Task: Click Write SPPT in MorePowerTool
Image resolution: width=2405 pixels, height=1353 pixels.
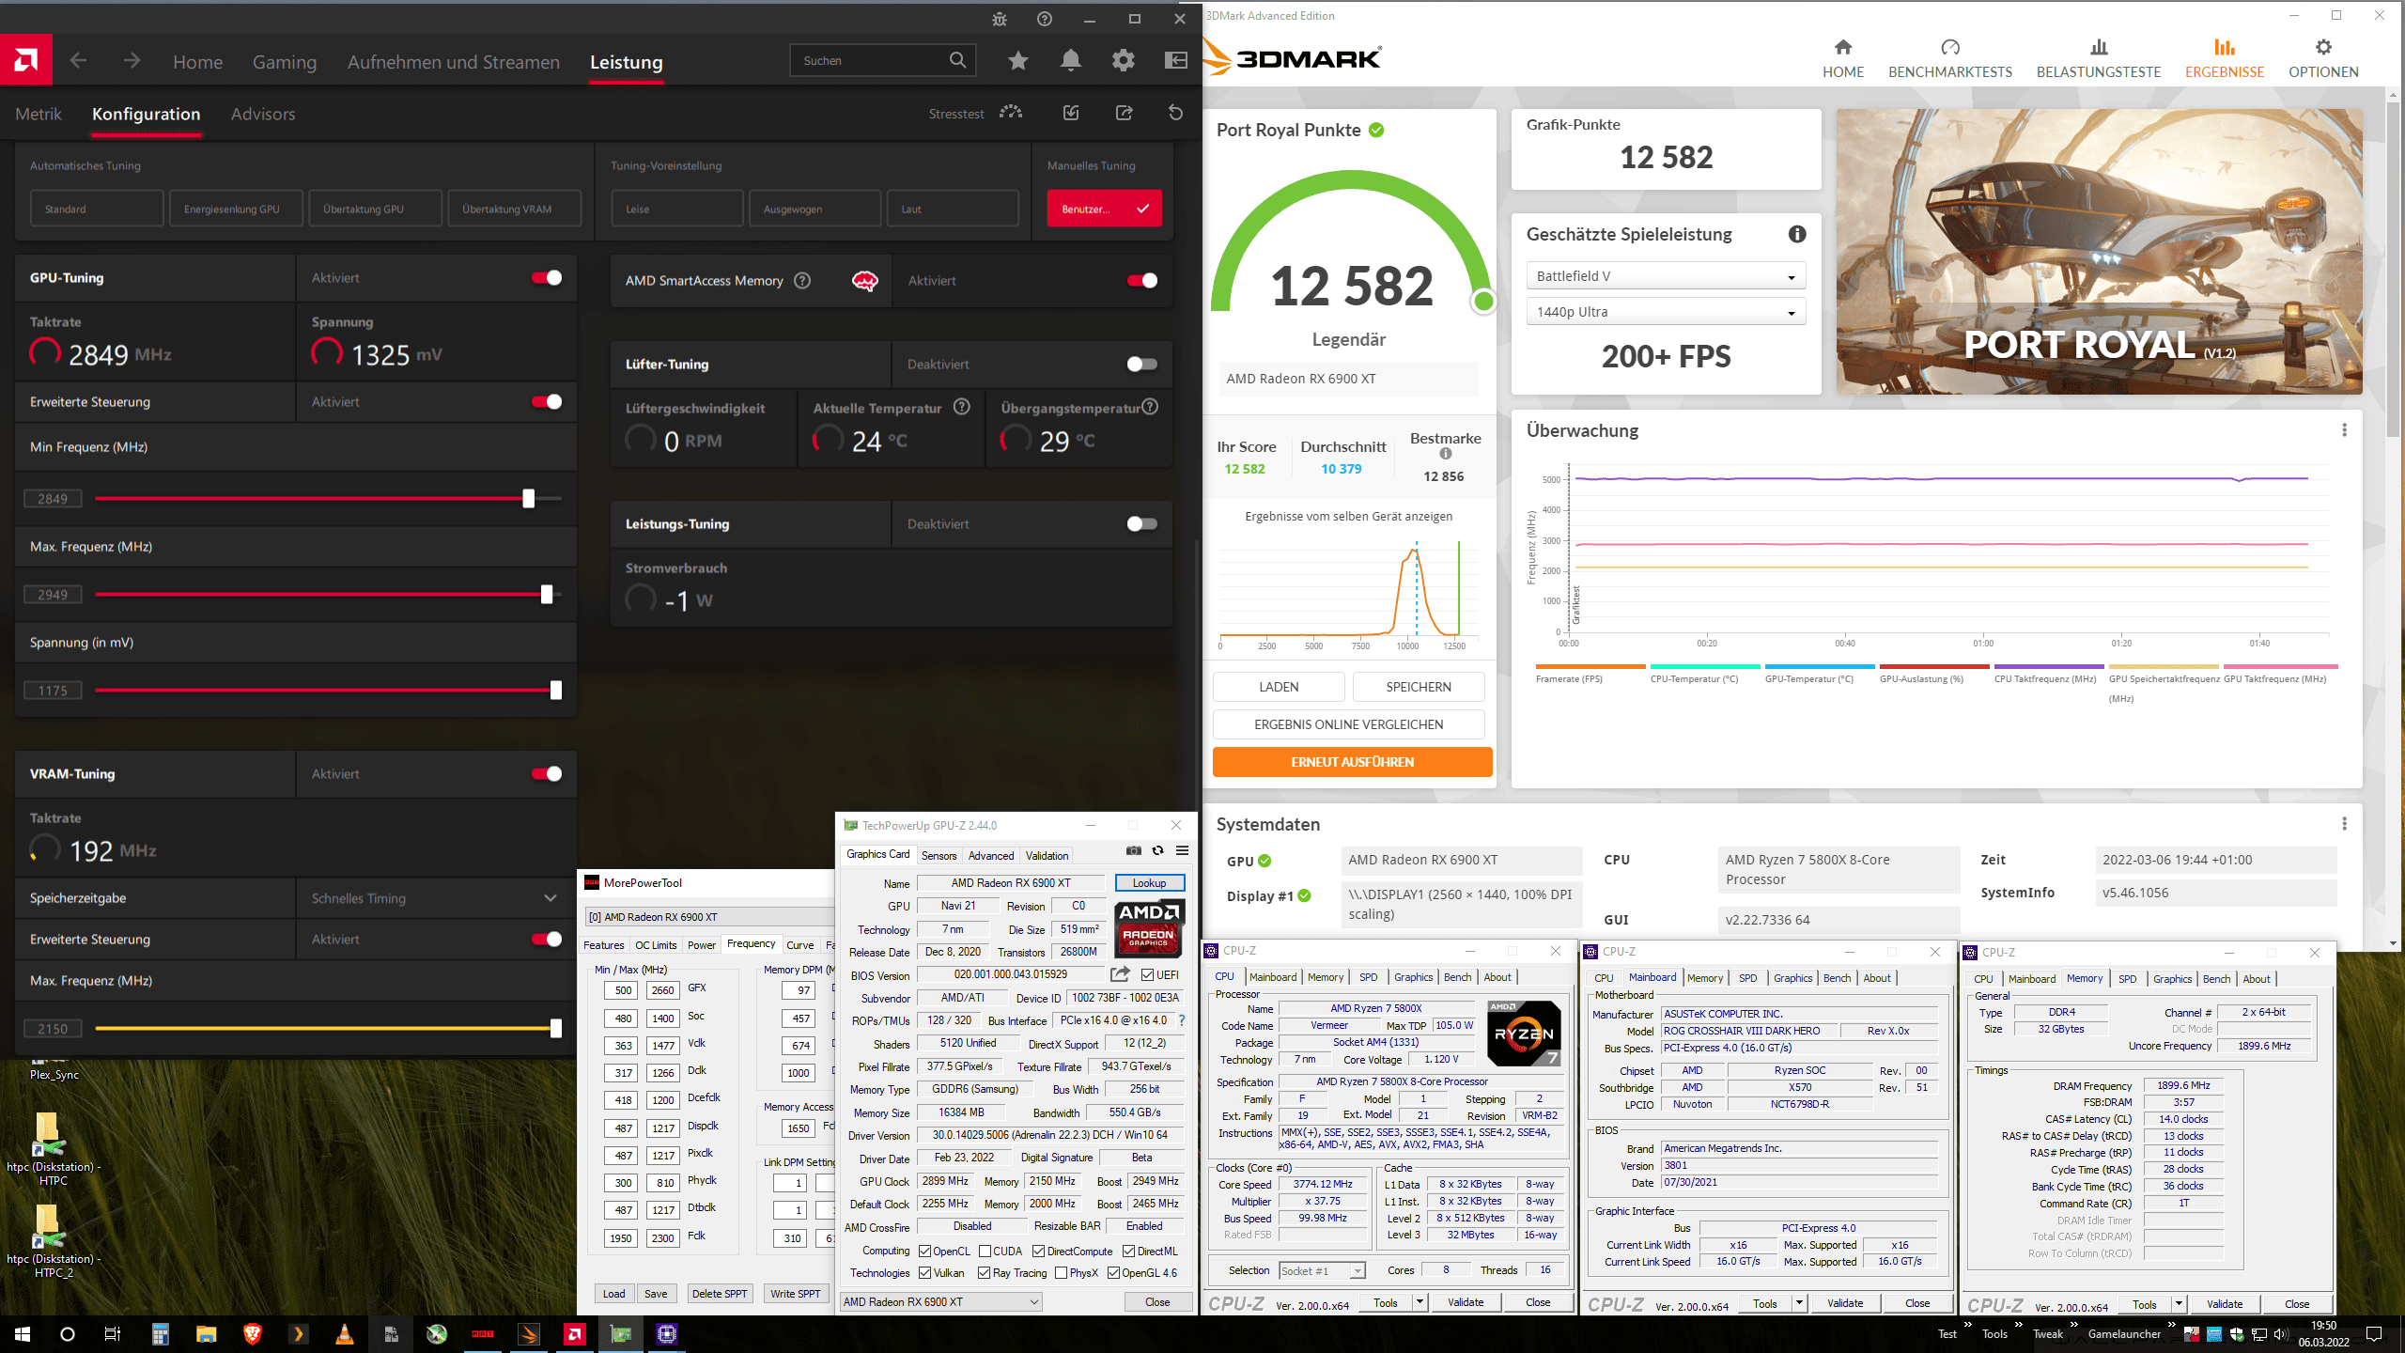Action: [796, 1293]
